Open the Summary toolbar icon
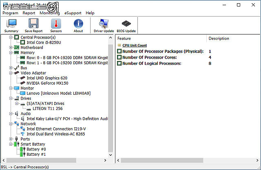Image resolution: width=261 pixels, height=170 pixels. [x=11, y=24]
